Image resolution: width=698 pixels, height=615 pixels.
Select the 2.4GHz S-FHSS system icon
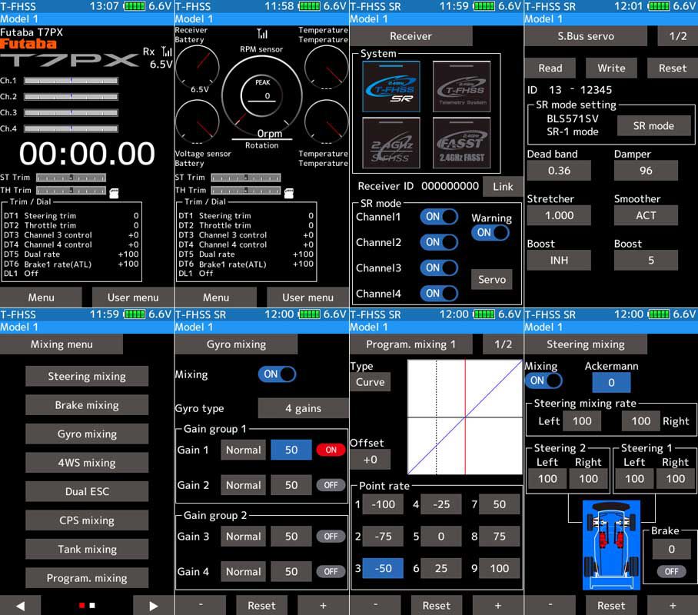coord(391,143)
